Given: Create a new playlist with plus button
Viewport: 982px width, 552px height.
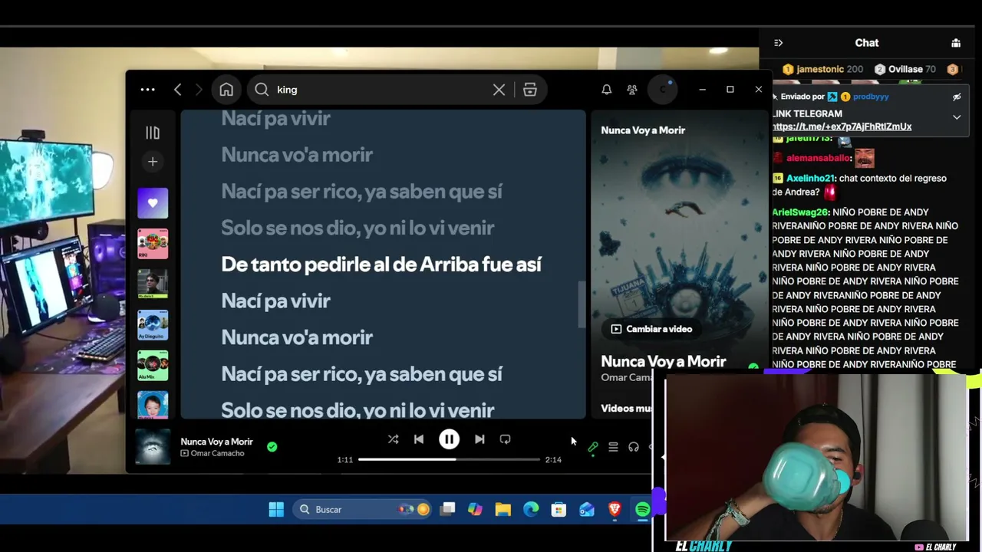Looking at the screenshot, I should (x=153, y=162).
